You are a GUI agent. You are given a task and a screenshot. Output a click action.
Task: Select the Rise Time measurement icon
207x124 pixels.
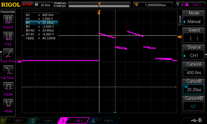click(8, 54)
